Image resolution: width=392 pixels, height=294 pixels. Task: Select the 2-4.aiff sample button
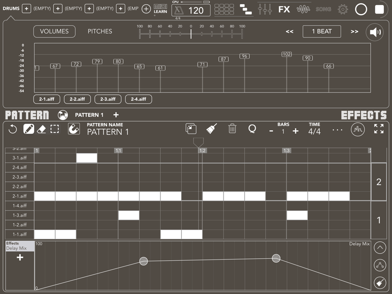pos(138,99)
